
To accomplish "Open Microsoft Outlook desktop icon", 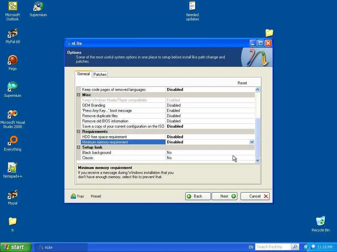I will coord(13,11).
